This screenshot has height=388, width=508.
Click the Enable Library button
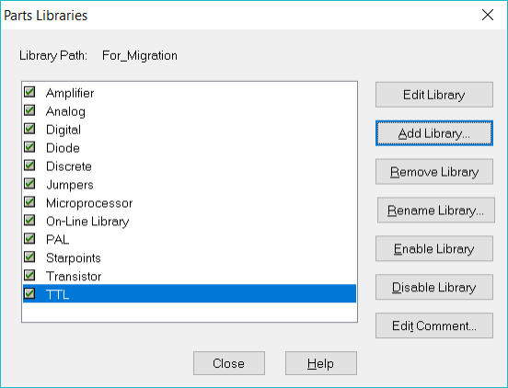pos(434,249)
